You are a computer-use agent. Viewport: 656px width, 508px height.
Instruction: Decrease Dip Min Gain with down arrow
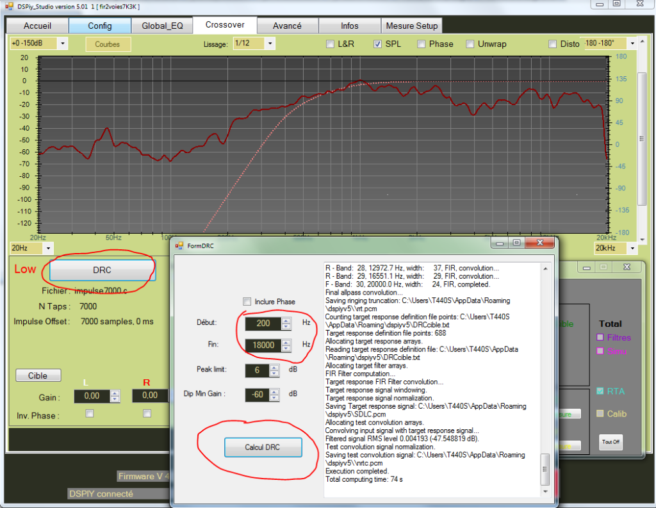[274, 397]
